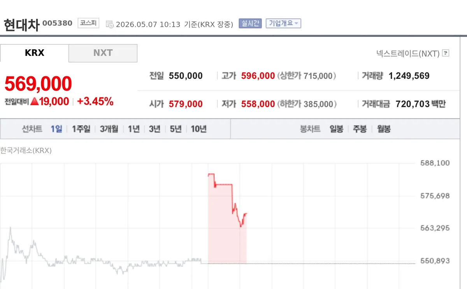Open the 월봉 monthly candle chart

pyautogui.click(x=384, y=129)
